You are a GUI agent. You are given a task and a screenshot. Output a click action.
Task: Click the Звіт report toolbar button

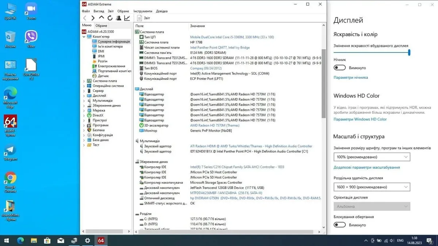tap(143, 18)
